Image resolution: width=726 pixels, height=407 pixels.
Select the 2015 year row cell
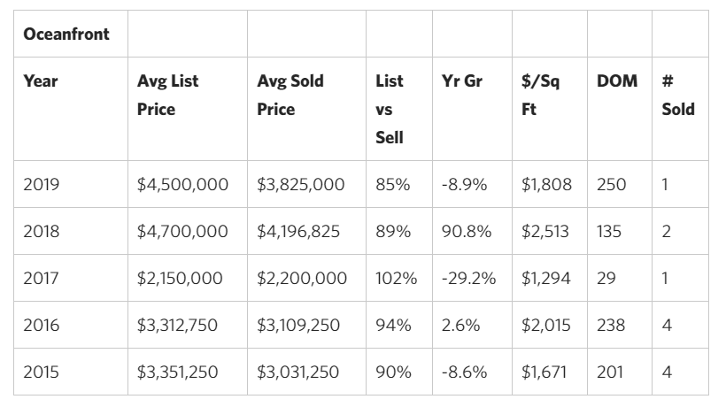point(42,372)
